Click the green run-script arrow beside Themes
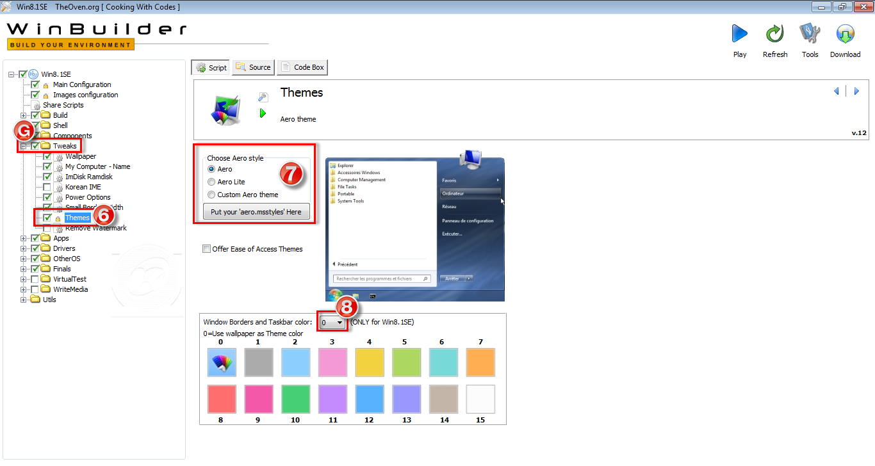Image resolution: width=875 pixels, height=466 pixels. (263, 113)
